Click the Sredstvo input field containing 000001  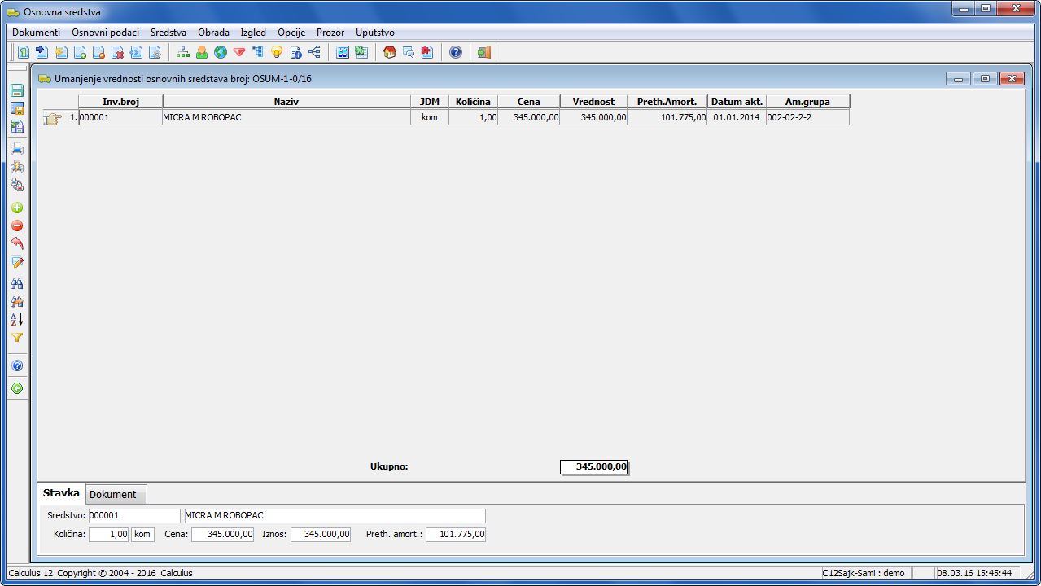[x=133, y=516]
